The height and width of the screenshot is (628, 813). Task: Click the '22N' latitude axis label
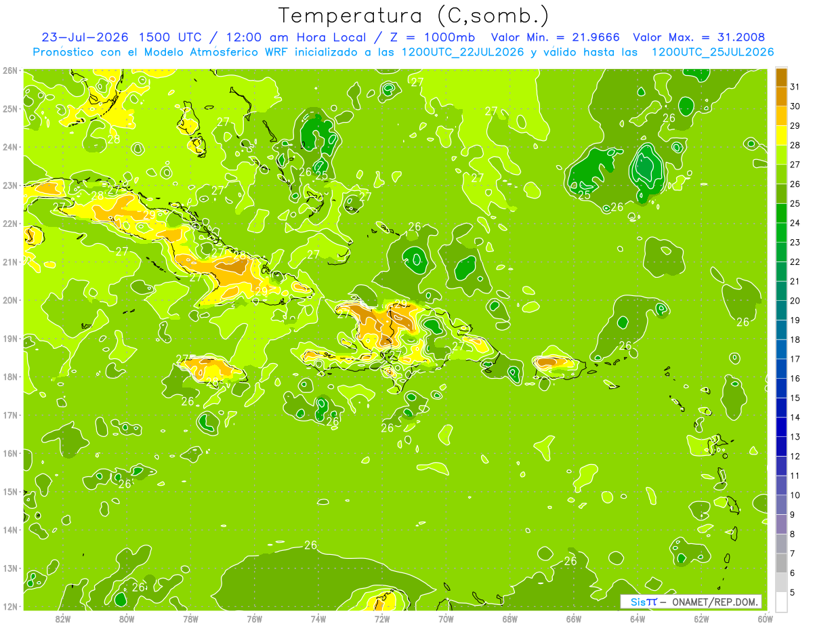[x=11, y=224]
